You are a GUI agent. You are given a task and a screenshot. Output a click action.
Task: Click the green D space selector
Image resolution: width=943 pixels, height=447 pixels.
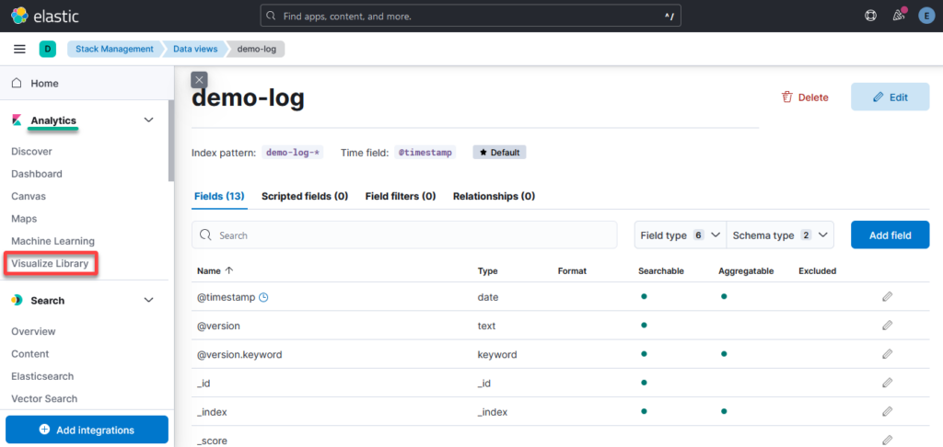[x=47, y=49]
